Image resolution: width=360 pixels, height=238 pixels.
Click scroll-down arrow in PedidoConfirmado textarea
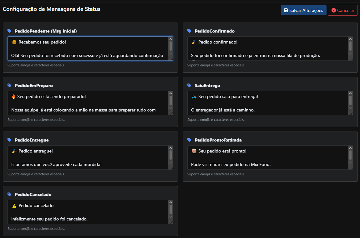pos(350,54)
